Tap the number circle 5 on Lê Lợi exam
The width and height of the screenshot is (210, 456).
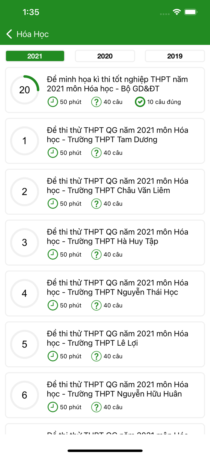point(25,344)
